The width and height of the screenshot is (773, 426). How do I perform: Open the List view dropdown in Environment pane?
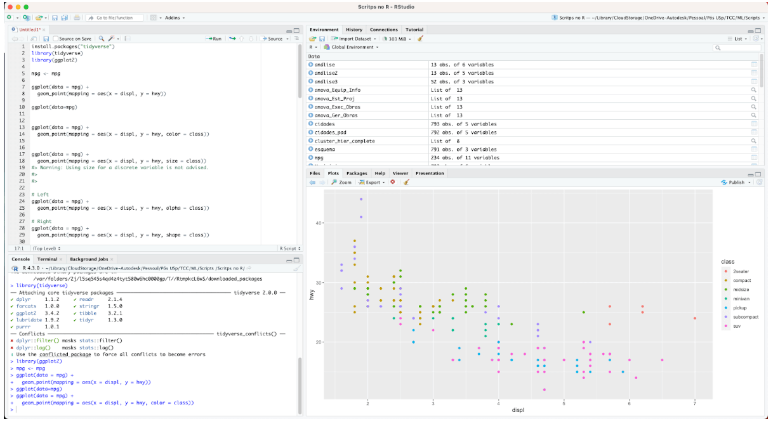(741, 39)
